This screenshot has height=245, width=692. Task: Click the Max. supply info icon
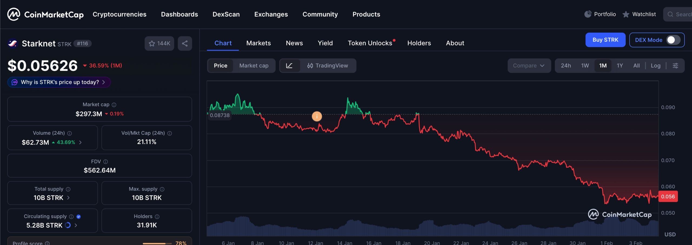pos(162,189)
